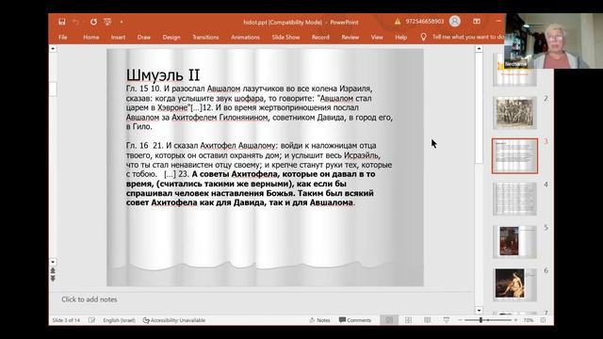The width and height of the screenshot is (603, 339).
Task: Click Next Slide double-arrow button
Action: 53,279
